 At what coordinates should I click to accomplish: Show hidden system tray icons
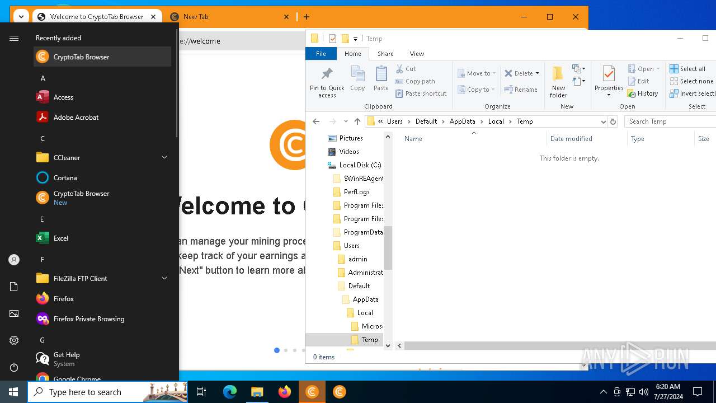603,392
